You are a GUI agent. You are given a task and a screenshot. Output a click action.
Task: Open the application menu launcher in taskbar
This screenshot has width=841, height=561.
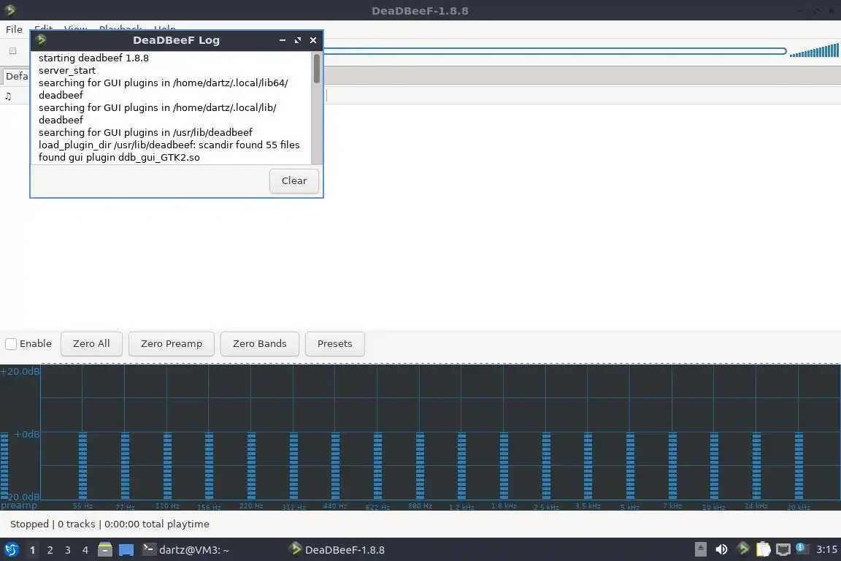[11, 549]
